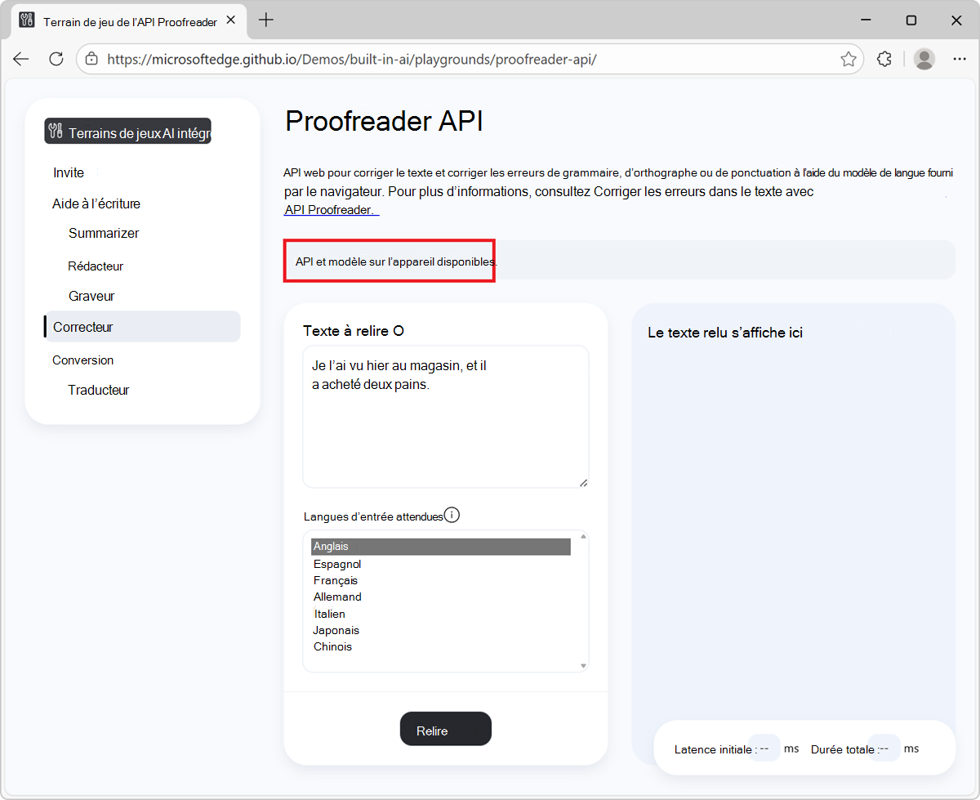This screenshot has height=800, width=980.
Task: Expand the Conversion section
Action: (x=82, y=360)
